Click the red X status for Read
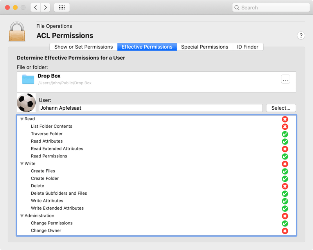 click(x=285, y=119)
